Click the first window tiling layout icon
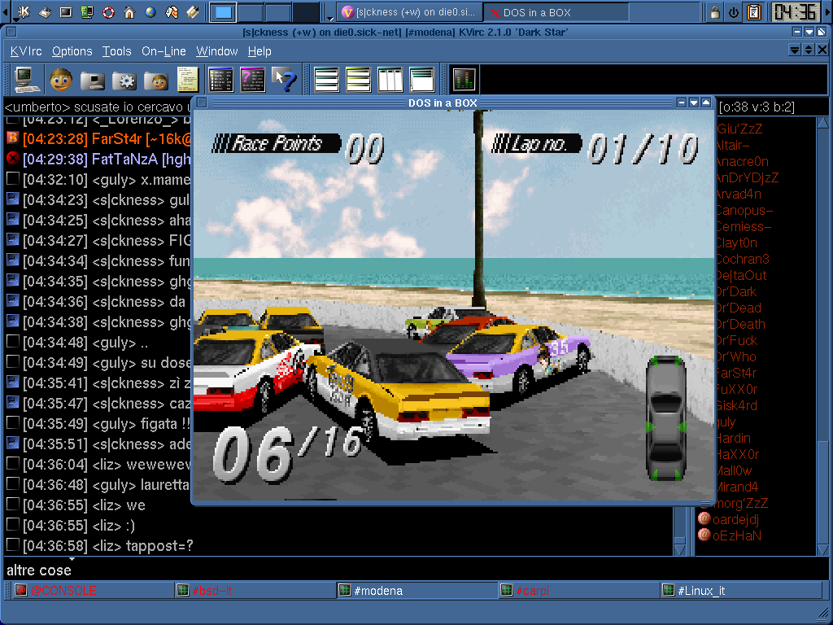The height and width of the screenshot is (625, 833). pos(327,80)
